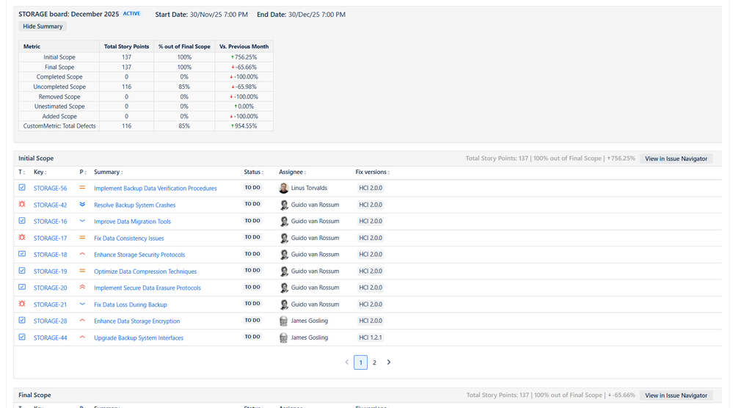Open issue key STORAGE-42
The image size is (733, 408).
50,205
